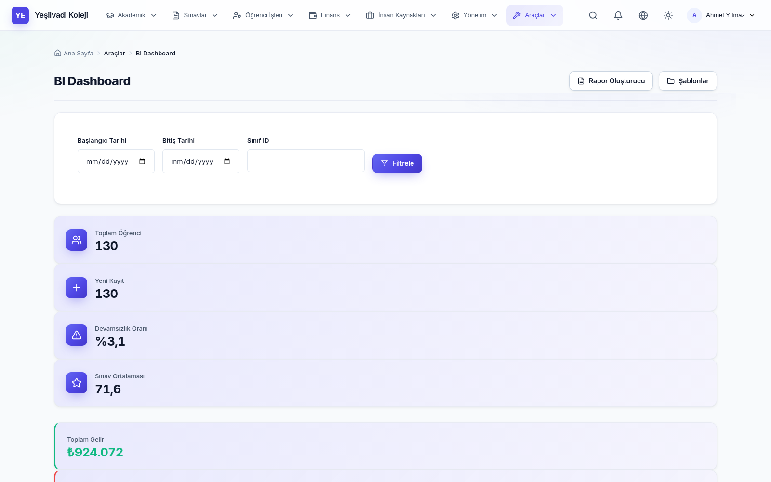
Task: Click the Sınavlar document icon
Action: pos(176,15)
